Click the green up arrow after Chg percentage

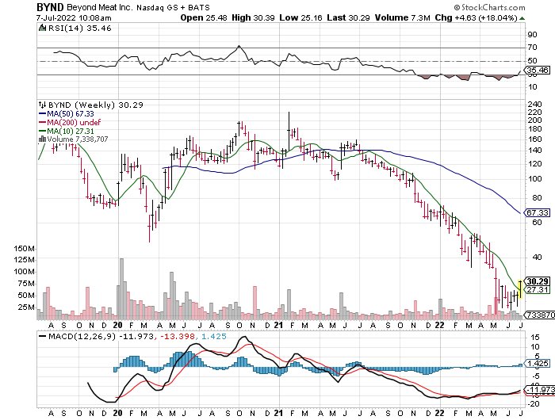[522, 18]
